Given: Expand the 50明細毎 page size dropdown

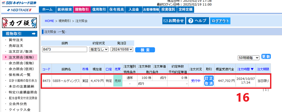Looking at the screenshot, I should [x=248, y=58].
